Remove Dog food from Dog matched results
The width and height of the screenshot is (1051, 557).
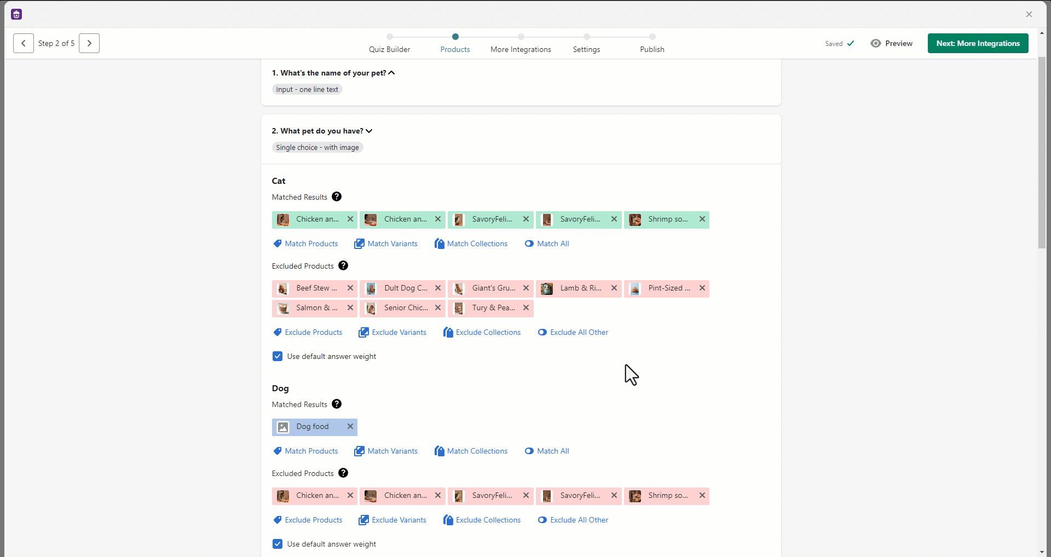(350, 426)
